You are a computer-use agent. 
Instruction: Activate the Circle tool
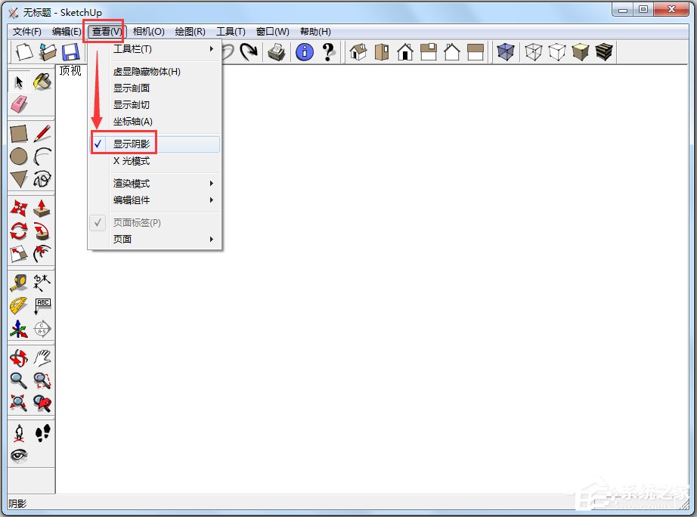coord(19,156)
